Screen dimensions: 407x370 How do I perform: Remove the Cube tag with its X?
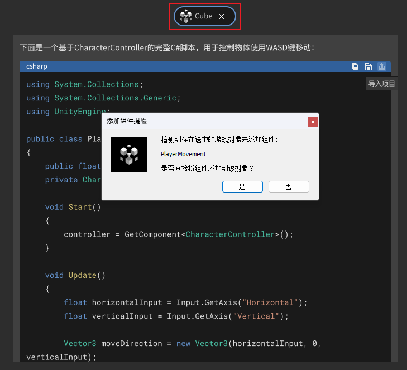click(x=222, y=17)
